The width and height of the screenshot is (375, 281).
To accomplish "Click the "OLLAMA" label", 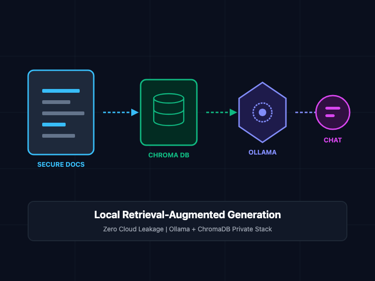I will (262, 152).
